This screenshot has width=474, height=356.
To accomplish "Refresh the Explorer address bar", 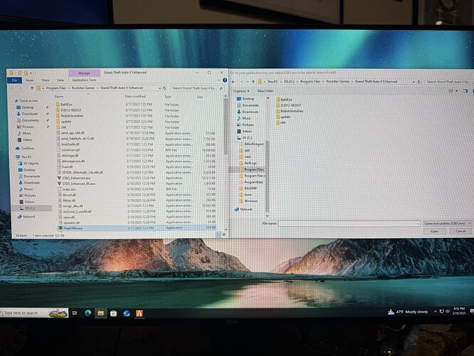I will 164,88.
